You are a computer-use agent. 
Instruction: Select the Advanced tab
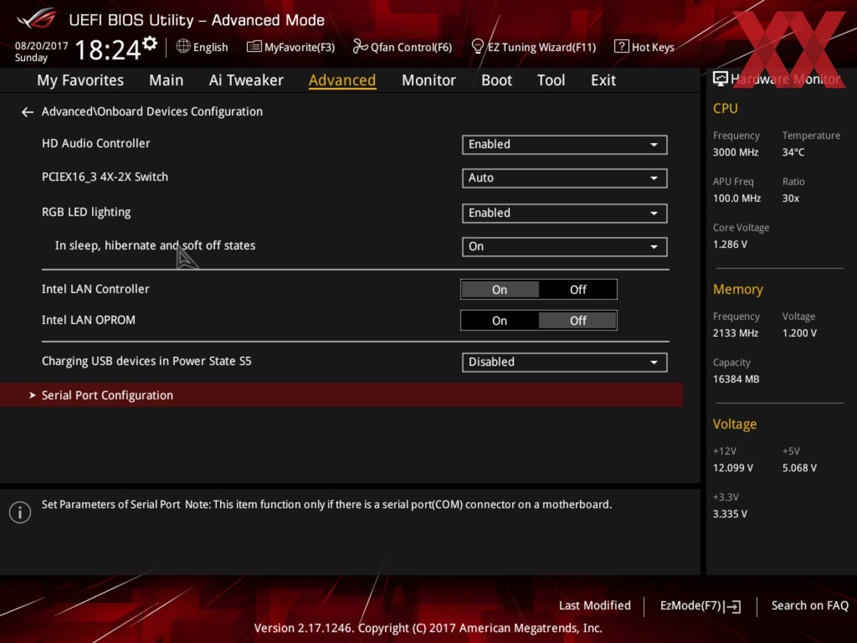[x=342, y=80]
